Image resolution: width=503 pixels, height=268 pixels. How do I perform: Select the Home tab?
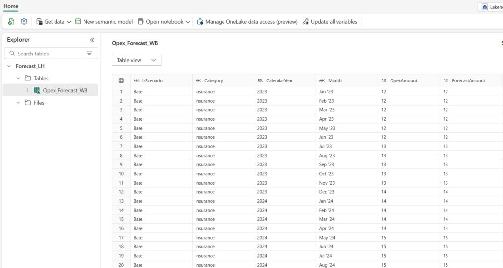[x=11, y=6]
